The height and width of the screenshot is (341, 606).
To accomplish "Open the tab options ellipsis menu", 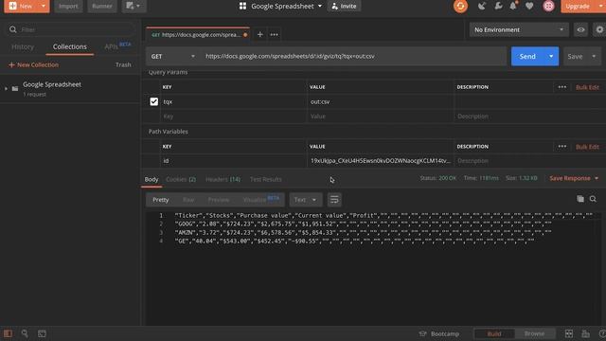I will 274,34.
